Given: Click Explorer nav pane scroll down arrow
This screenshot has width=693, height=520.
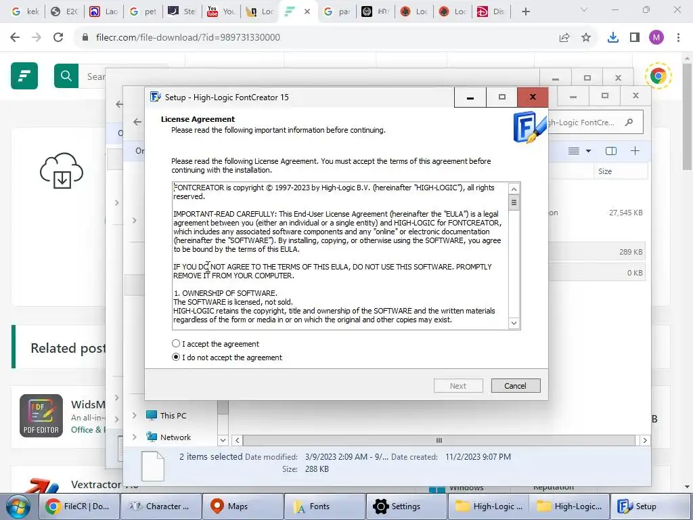Looking at the screenshot, I should click(223, 440).
